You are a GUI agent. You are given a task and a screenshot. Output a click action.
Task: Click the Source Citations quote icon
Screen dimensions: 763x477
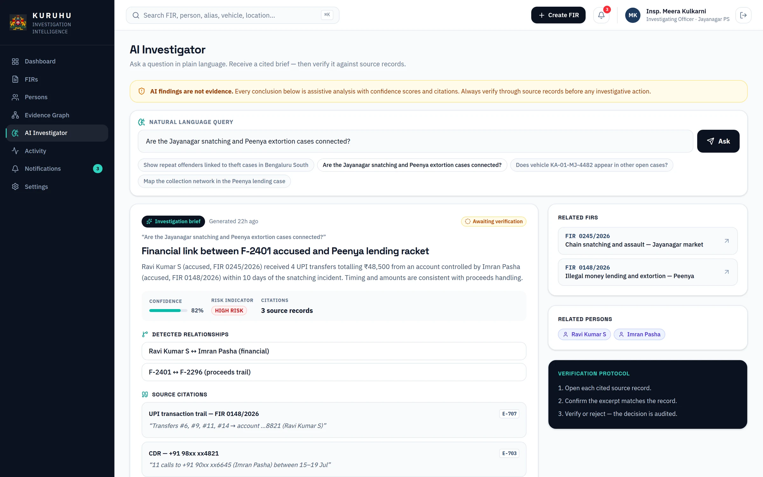[145, 394]
